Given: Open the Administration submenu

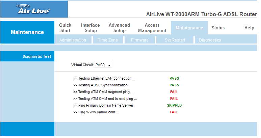Looking at the screenshot, I should [73, 40].
